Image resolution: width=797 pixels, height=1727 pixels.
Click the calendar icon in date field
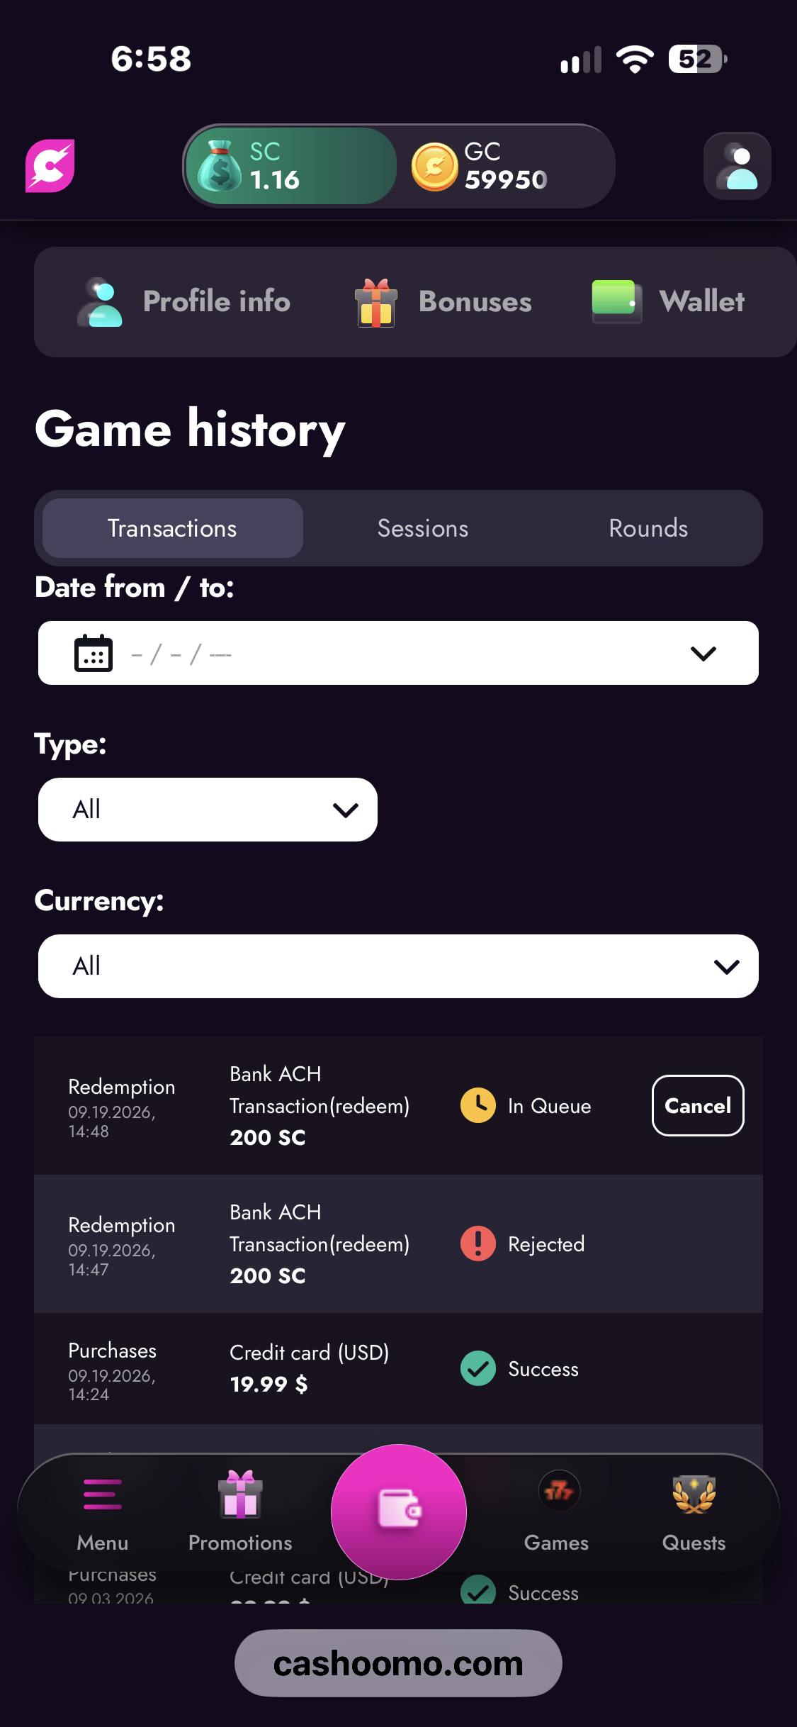[94, 653]
